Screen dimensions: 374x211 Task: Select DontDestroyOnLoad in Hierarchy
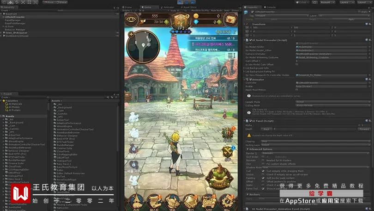[x=17, y=36]
